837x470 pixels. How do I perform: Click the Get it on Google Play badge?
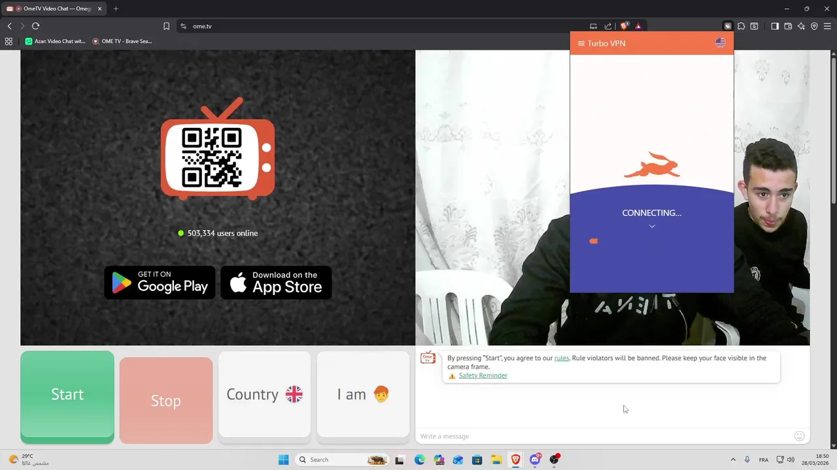[160, 283]
